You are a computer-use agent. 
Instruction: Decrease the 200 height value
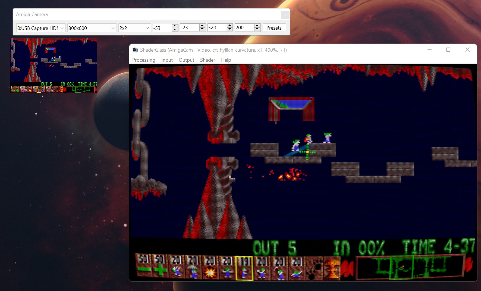click(x=257, y=29)
